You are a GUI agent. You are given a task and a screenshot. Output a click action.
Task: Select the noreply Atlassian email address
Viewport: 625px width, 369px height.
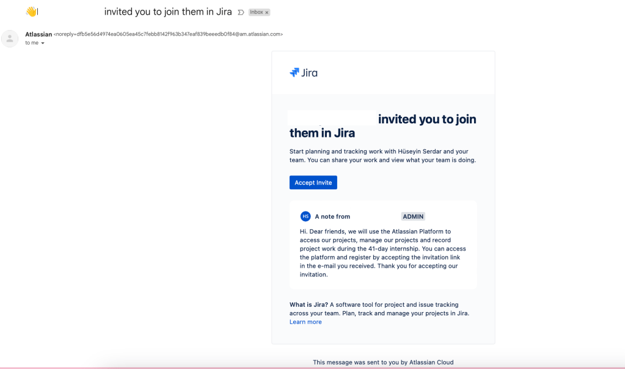pyautogui.click(x=168, y=34)
